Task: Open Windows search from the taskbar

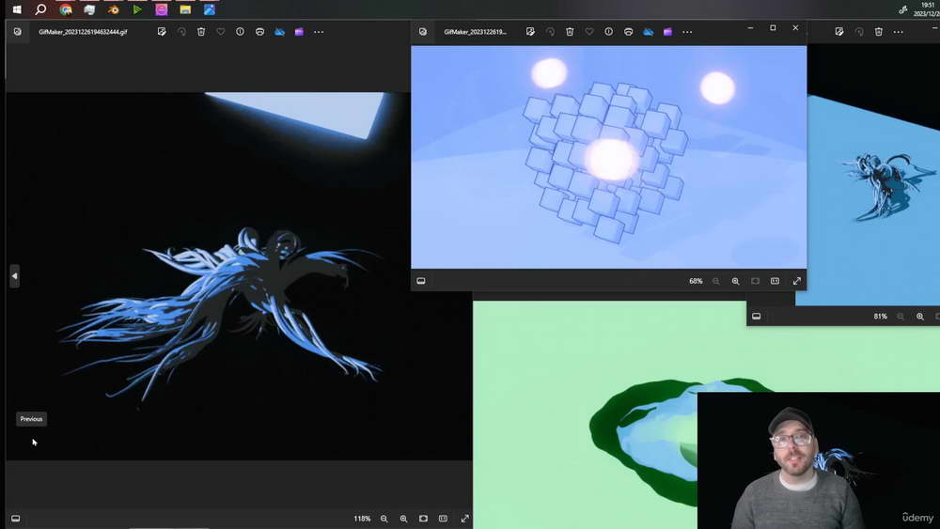Action: click(40, 9)
